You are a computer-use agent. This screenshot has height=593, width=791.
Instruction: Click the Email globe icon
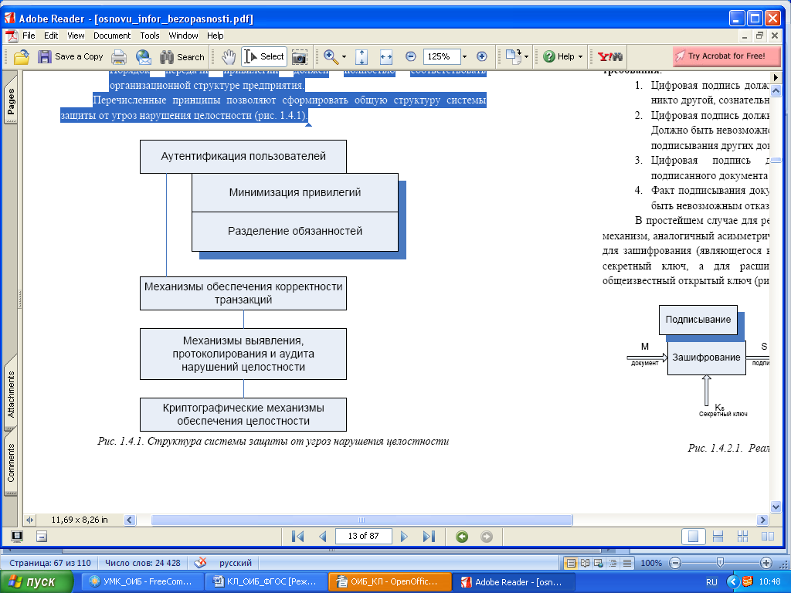pyautogui.click(x=143, y=57)
